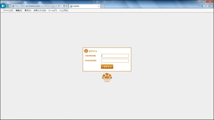Select the LOGIN browser tab
This screenshot has height=120, width=214.
pyautogui.click(x=84, y=6)
